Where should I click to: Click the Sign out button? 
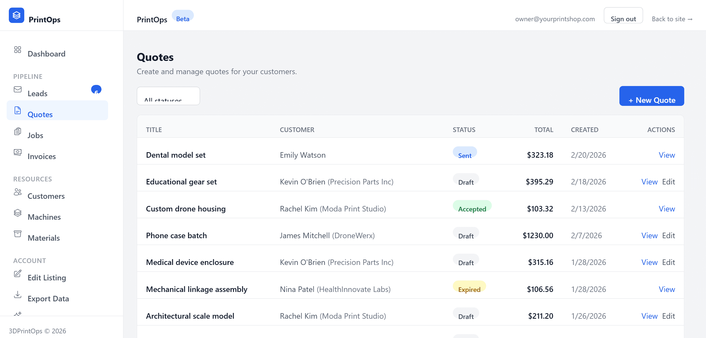tap(624, 18)
